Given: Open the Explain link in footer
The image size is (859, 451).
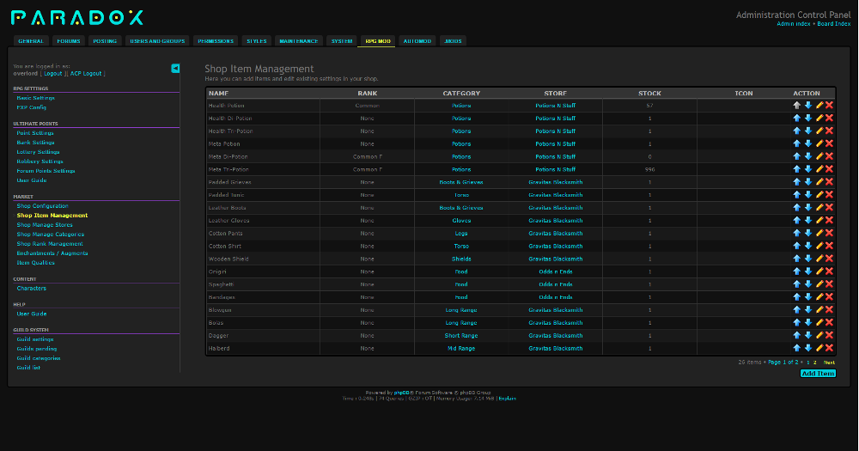Looking at the screenshot, I should [508, 399].
